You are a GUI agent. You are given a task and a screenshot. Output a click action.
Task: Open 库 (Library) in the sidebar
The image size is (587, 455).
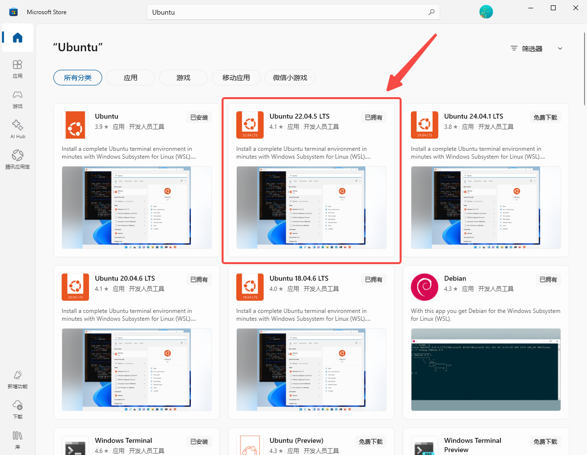pos(18,439)
